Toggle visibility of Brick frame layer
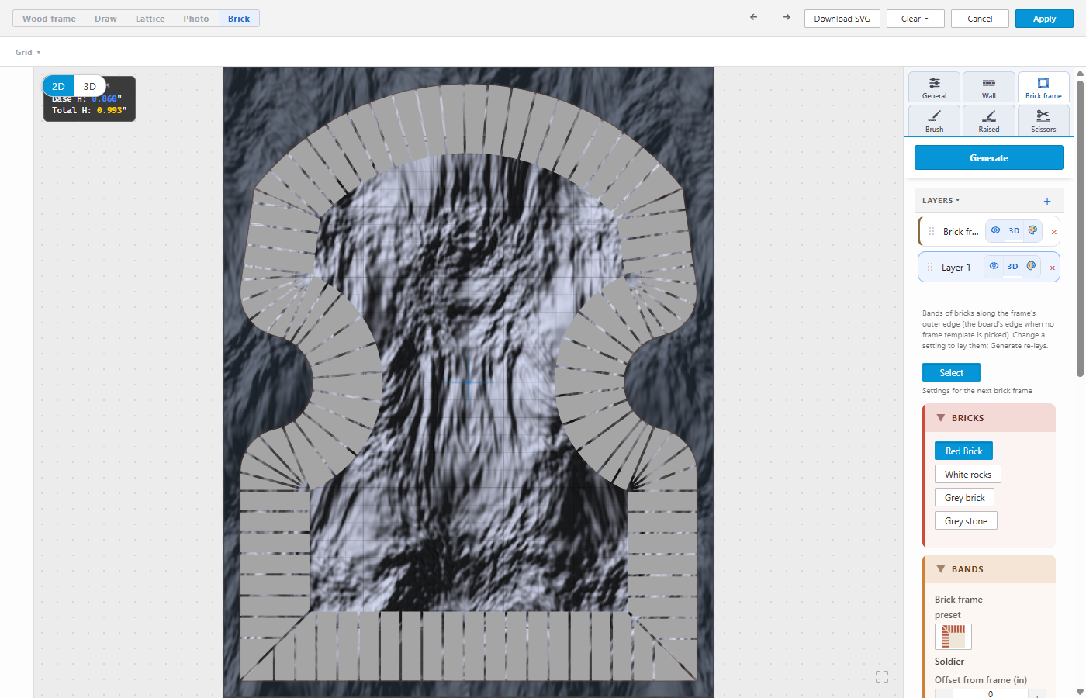The width and height of the screenshot is (1086, 698). coord(995,230)
